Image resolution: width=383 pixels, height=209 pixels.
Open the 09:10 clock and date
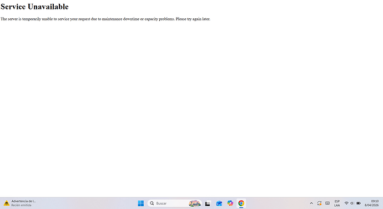click(x=371, y=203)
